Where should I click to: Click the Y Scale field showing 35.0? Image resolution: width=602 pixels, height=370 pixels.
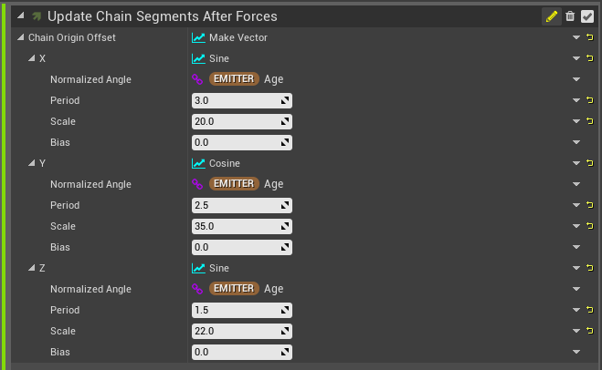[242, 226]
